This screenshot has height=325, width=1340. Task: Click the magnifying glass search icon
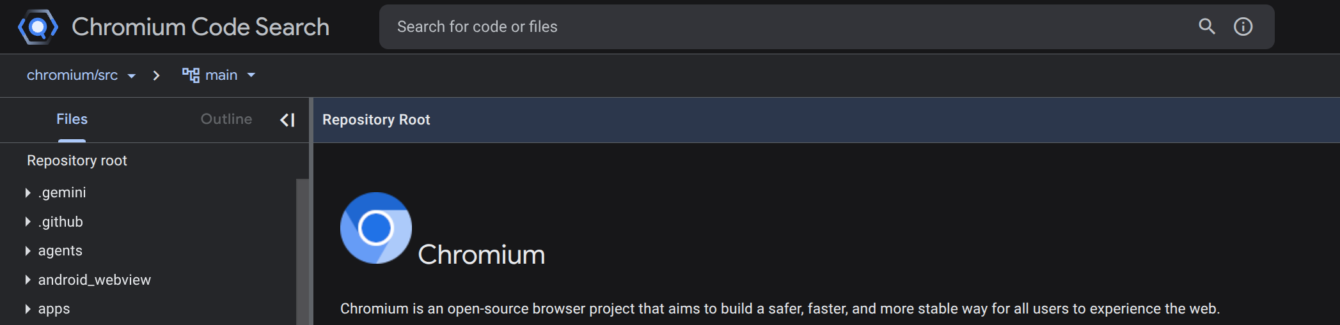[x=1206, y=27]
